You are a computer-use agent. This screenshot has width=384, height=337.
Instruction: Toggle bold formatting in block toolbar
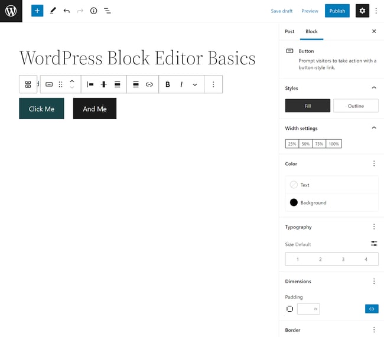pos(168,84)
